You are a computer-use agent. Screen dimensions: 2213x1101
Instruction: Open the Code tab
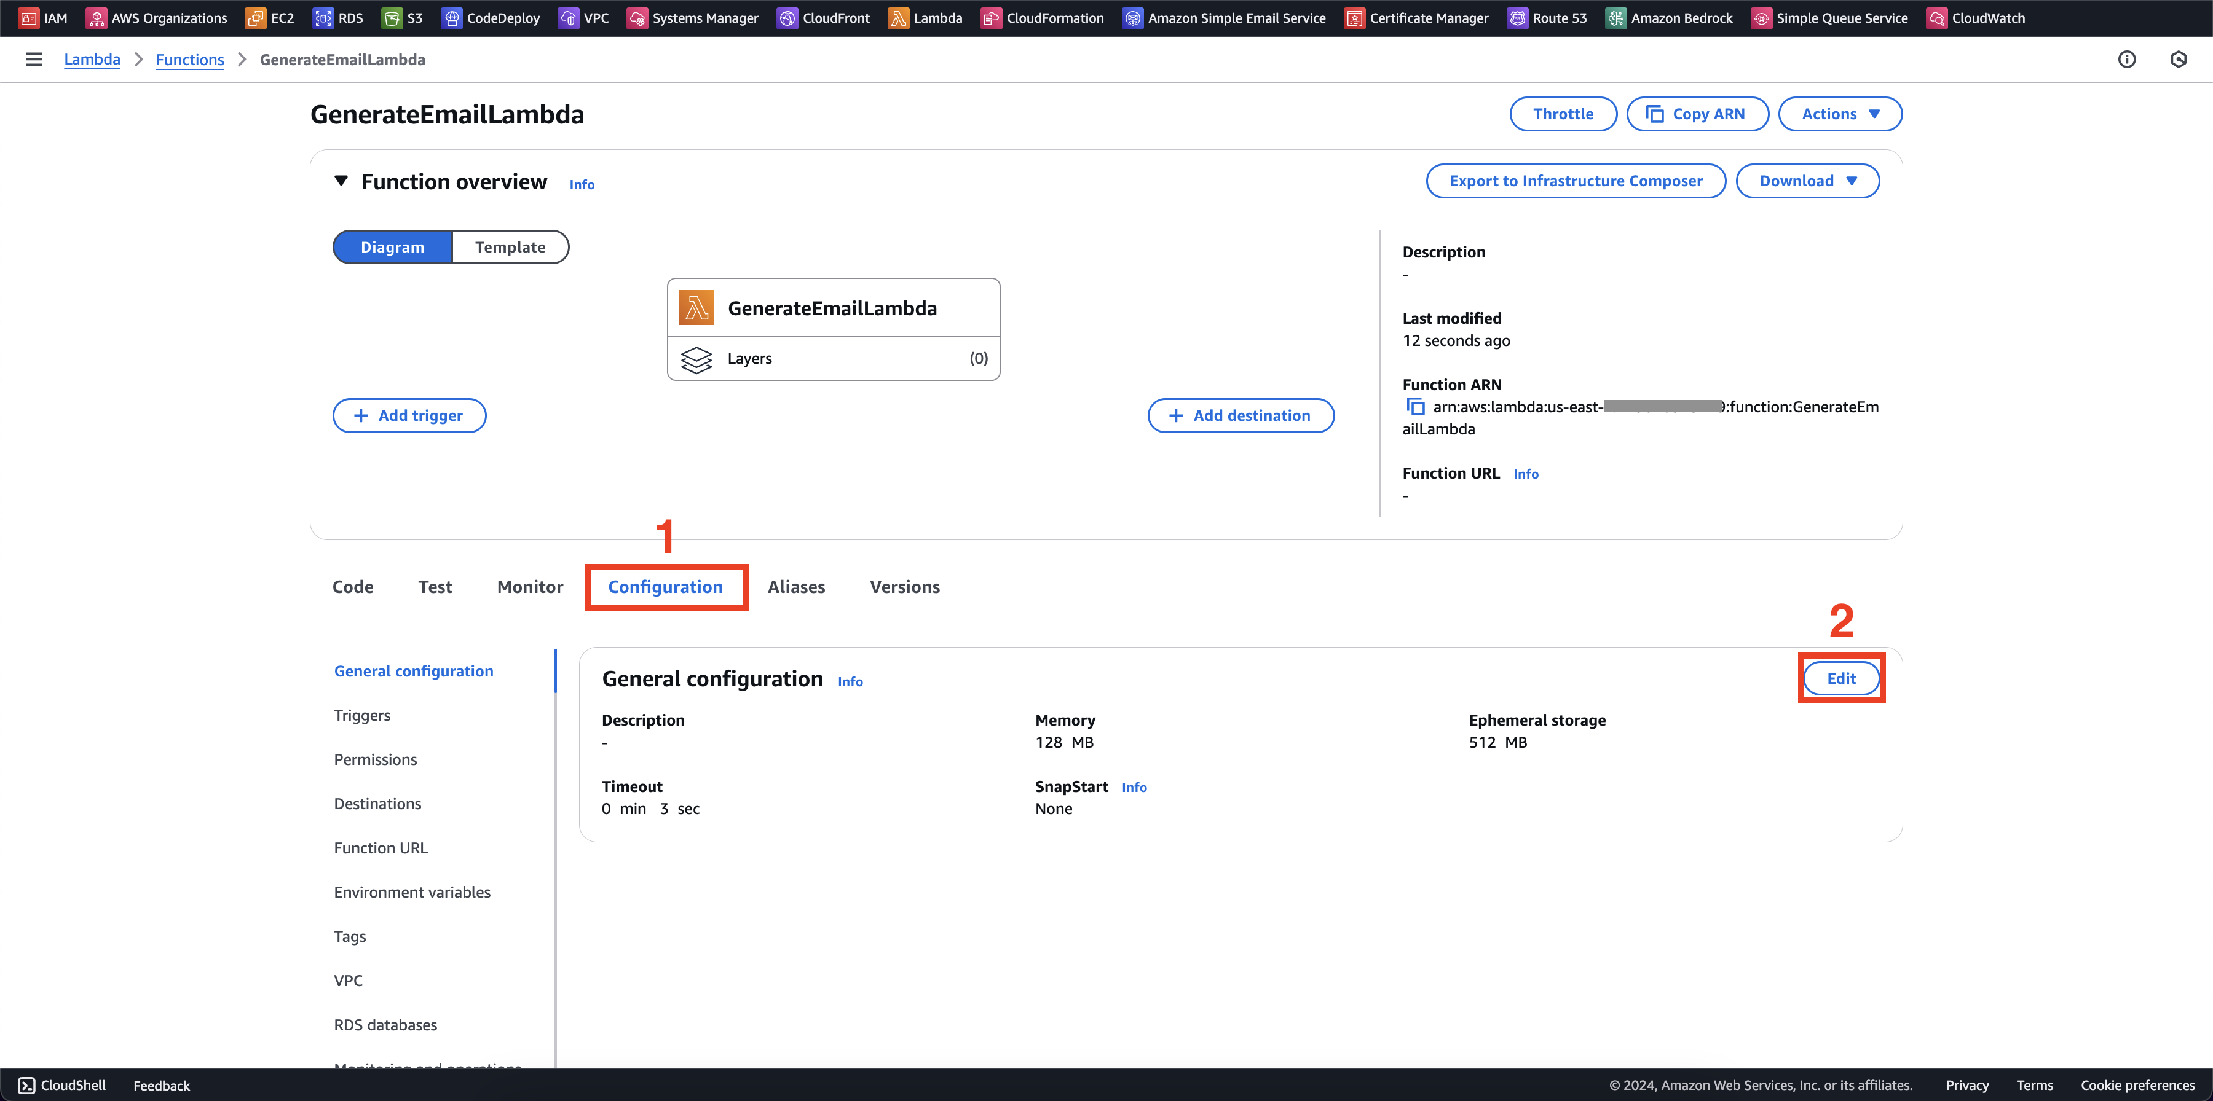353,587
